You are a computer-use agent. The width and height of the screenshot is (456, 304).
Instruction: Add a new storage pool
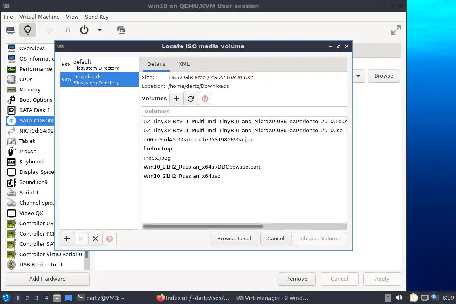67,239
